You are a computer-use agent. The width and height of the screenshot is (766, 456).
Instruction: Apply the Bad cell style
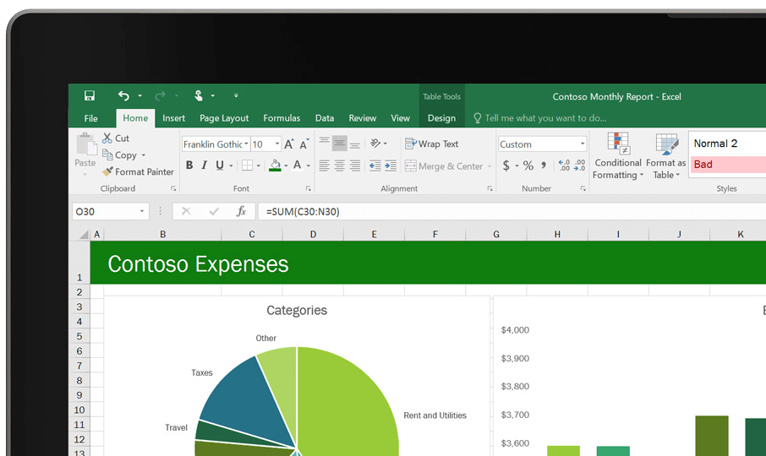point(727,165)
